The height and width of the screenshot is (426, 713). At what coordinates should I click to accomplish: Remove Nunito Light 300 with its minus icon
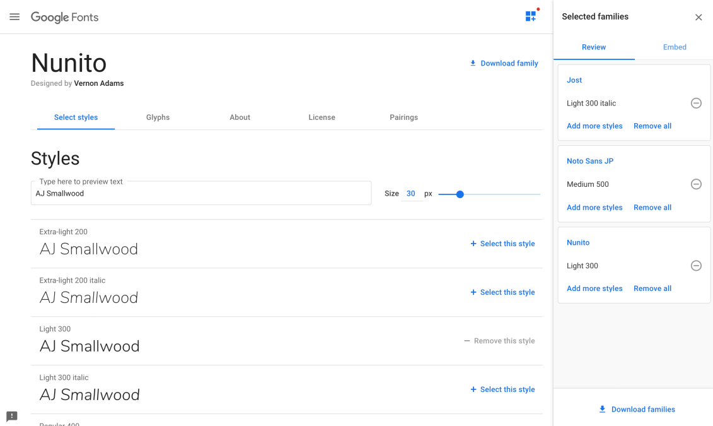696,266
